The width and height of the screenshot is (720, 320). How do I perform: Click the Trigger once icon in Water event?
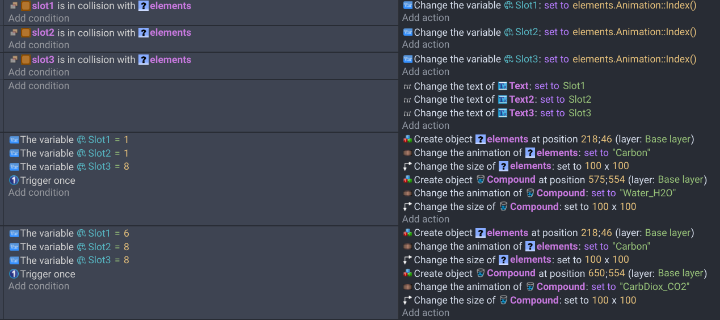pyautogui.click(x=14, y=180)
